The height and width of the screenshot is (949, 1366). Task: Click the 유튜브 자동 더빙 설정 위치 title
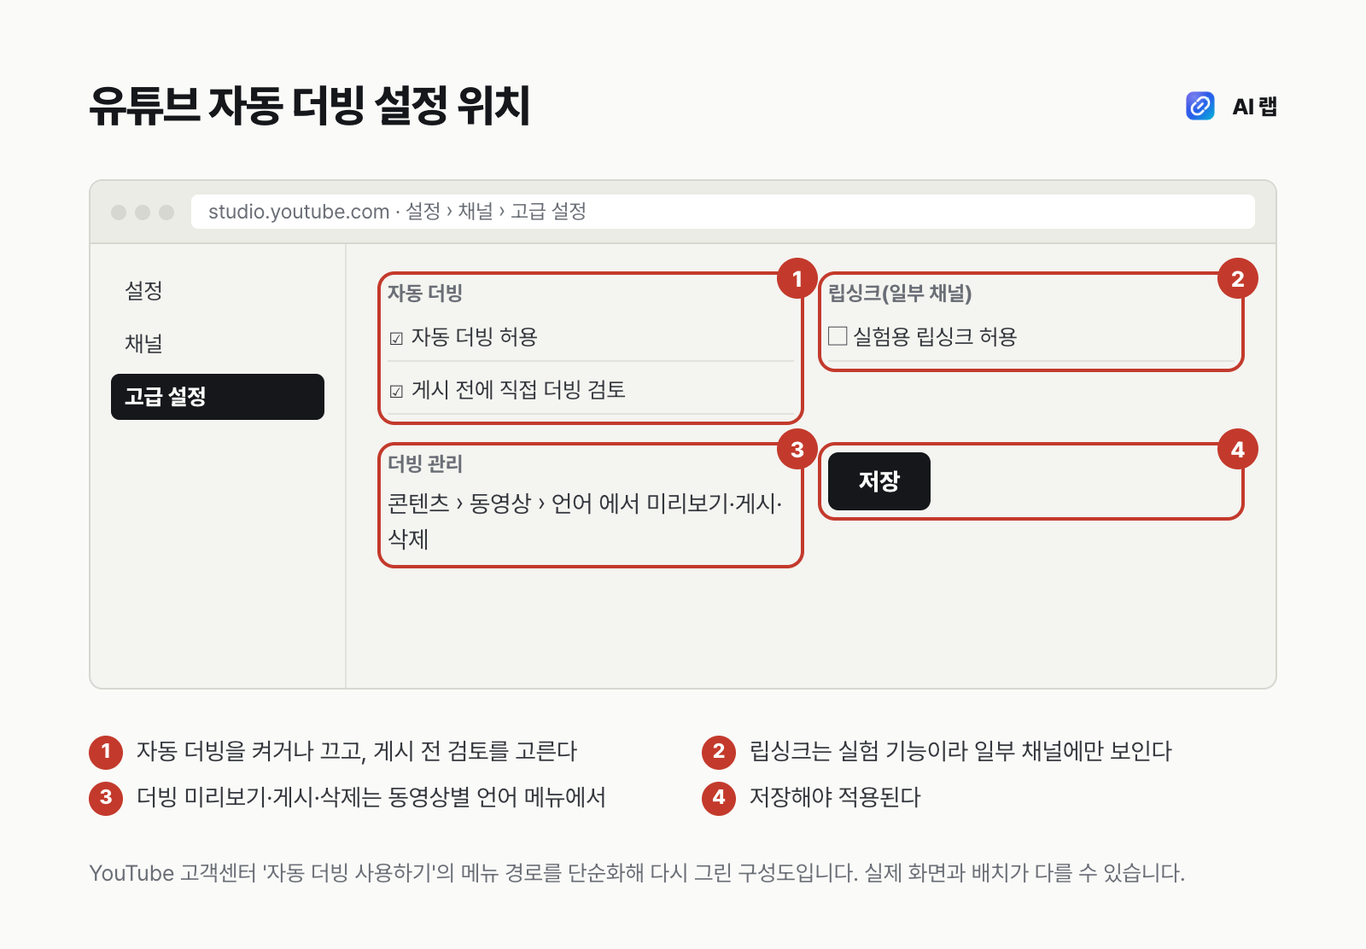pos(310,106)
